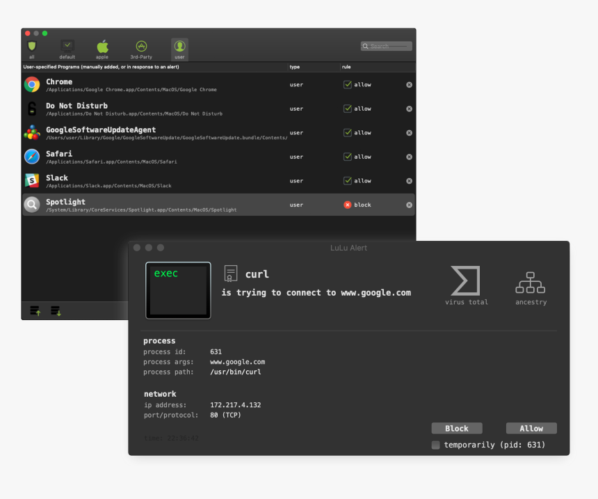The image size is (598, 499).
Task: Select the Slack row name
Action: tap(57, 178)
